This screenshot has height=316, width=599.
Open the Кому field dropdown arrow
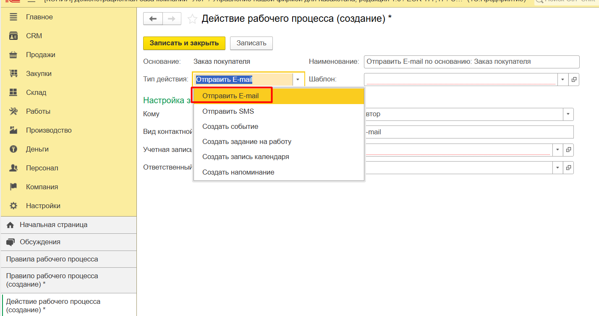568,114
